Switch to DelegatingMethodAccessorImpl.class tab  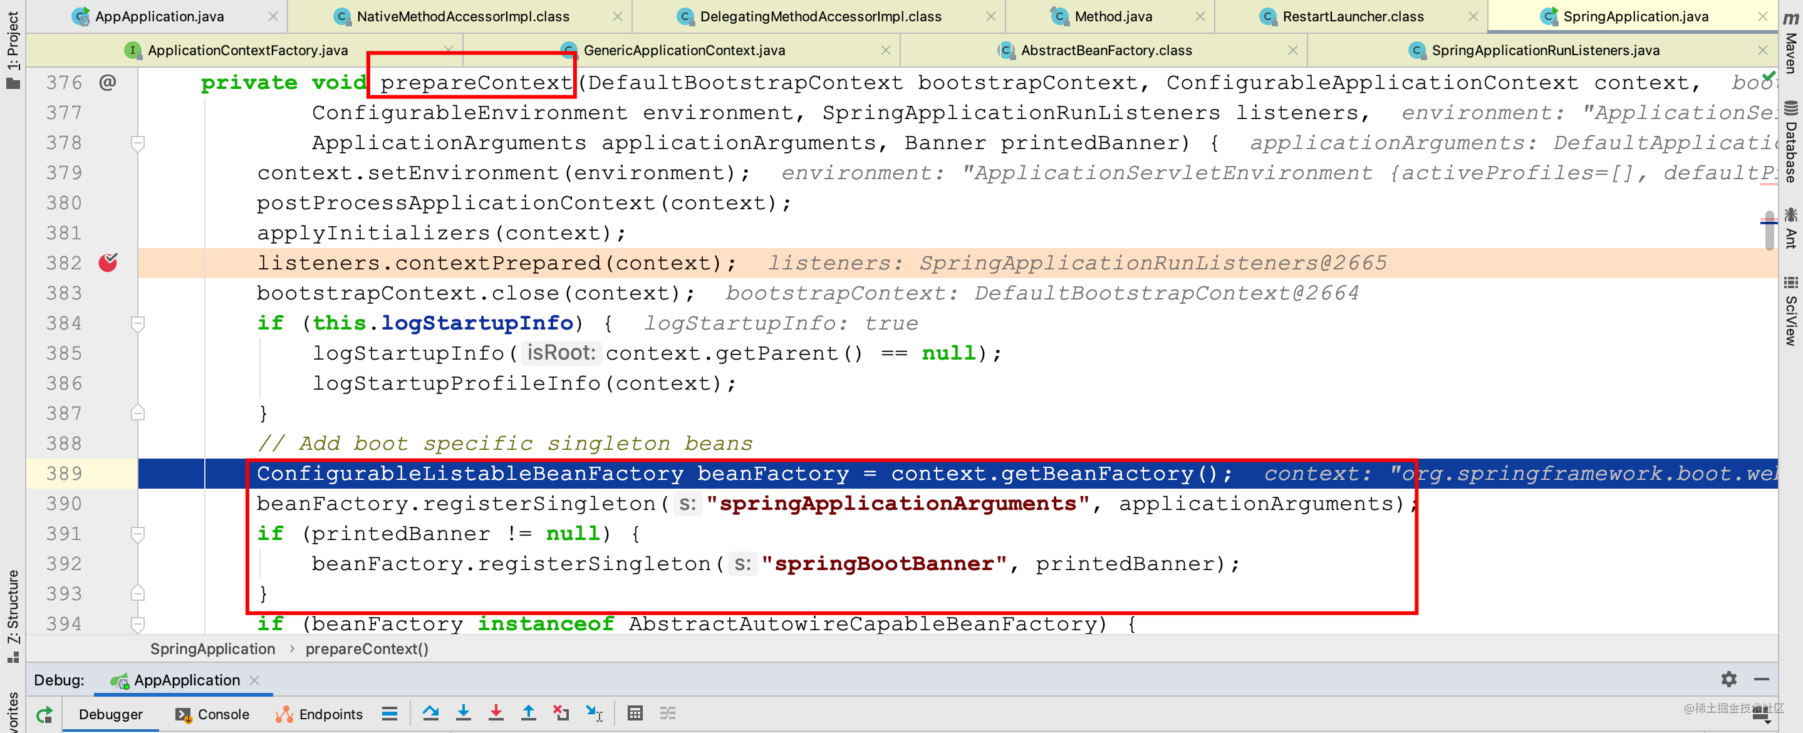(820, 16)
